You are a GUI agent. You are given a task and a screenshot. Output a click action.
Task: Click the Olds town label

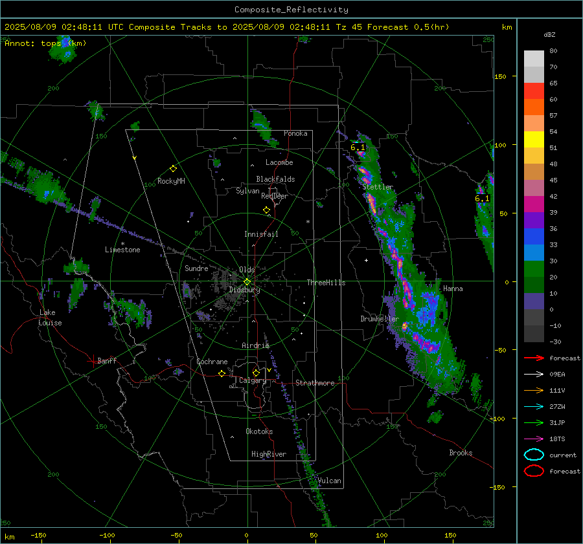pos(247,270)
